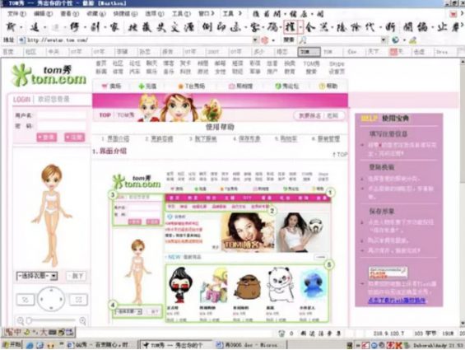
Task: Click the 刷 refresh toolbar button
Action: [x=95, y=27]
